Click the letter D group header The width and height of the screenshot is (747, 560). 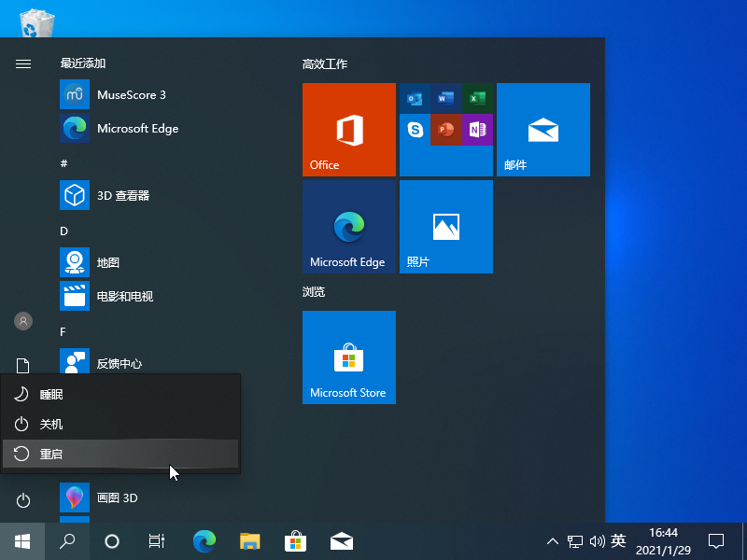tap(63, 231)
